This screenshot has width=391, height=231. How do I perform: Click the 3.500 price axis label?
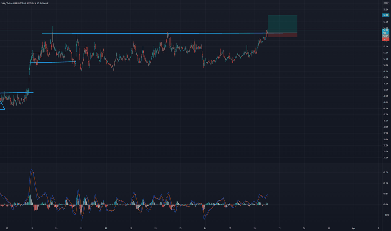[x=386, y=158]
